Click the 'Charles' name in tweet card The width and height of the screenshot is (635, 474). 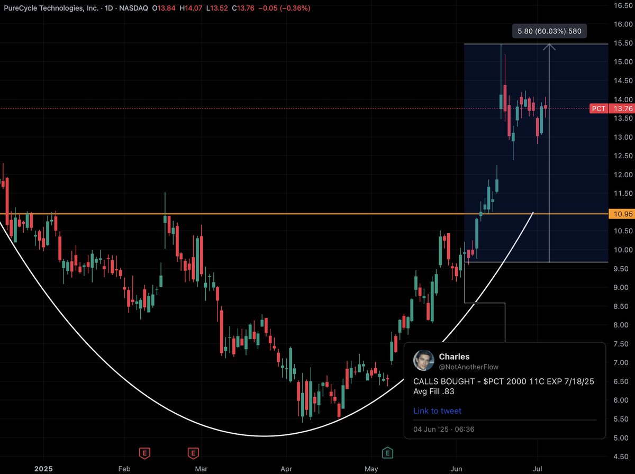[x=454, y=357]
